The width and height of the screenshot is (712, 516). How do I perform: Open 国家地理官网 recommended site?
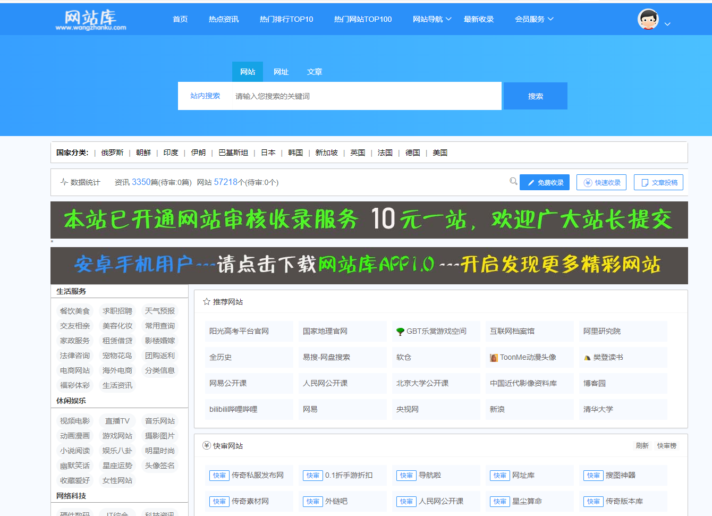click(342, 331)
